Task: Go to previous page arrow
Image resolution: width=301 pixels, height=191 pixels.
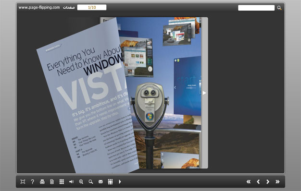Action: coord(258,181)
